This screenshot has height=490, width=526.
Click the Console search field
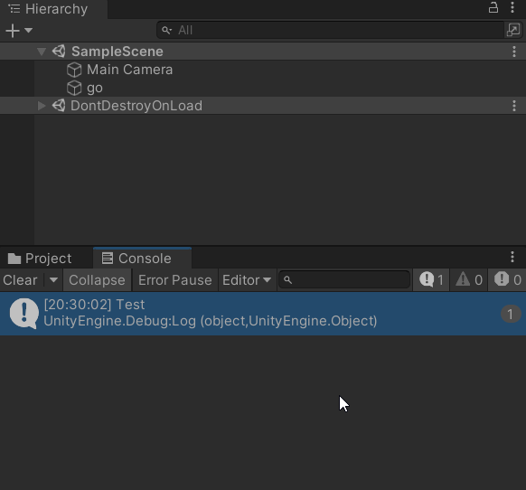coord(344,279)
